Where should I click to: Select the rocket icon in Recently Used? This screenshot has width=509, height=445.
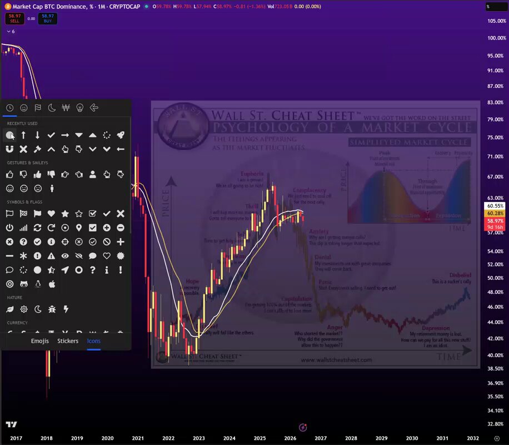click(121, 135)
